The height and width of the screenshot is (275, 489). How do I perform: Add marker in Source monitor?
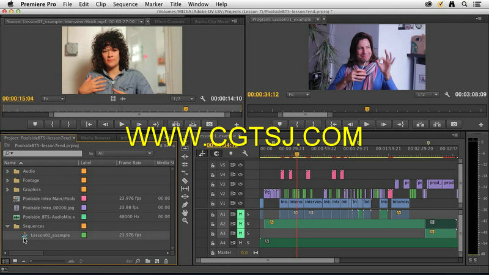click(35, 124)
